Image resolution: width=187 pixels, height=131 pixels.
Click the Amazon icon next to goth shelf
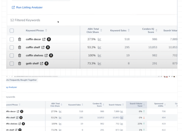point(46,63)
